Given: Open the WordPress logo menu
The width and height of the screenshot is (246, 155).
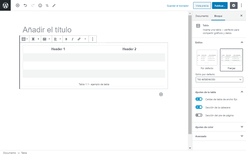Looking at the screenshot, I should [5, 5].
